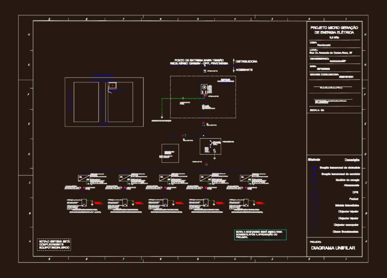
Task: Click the red square marker in site plan
Action: (x=113, y=85)
